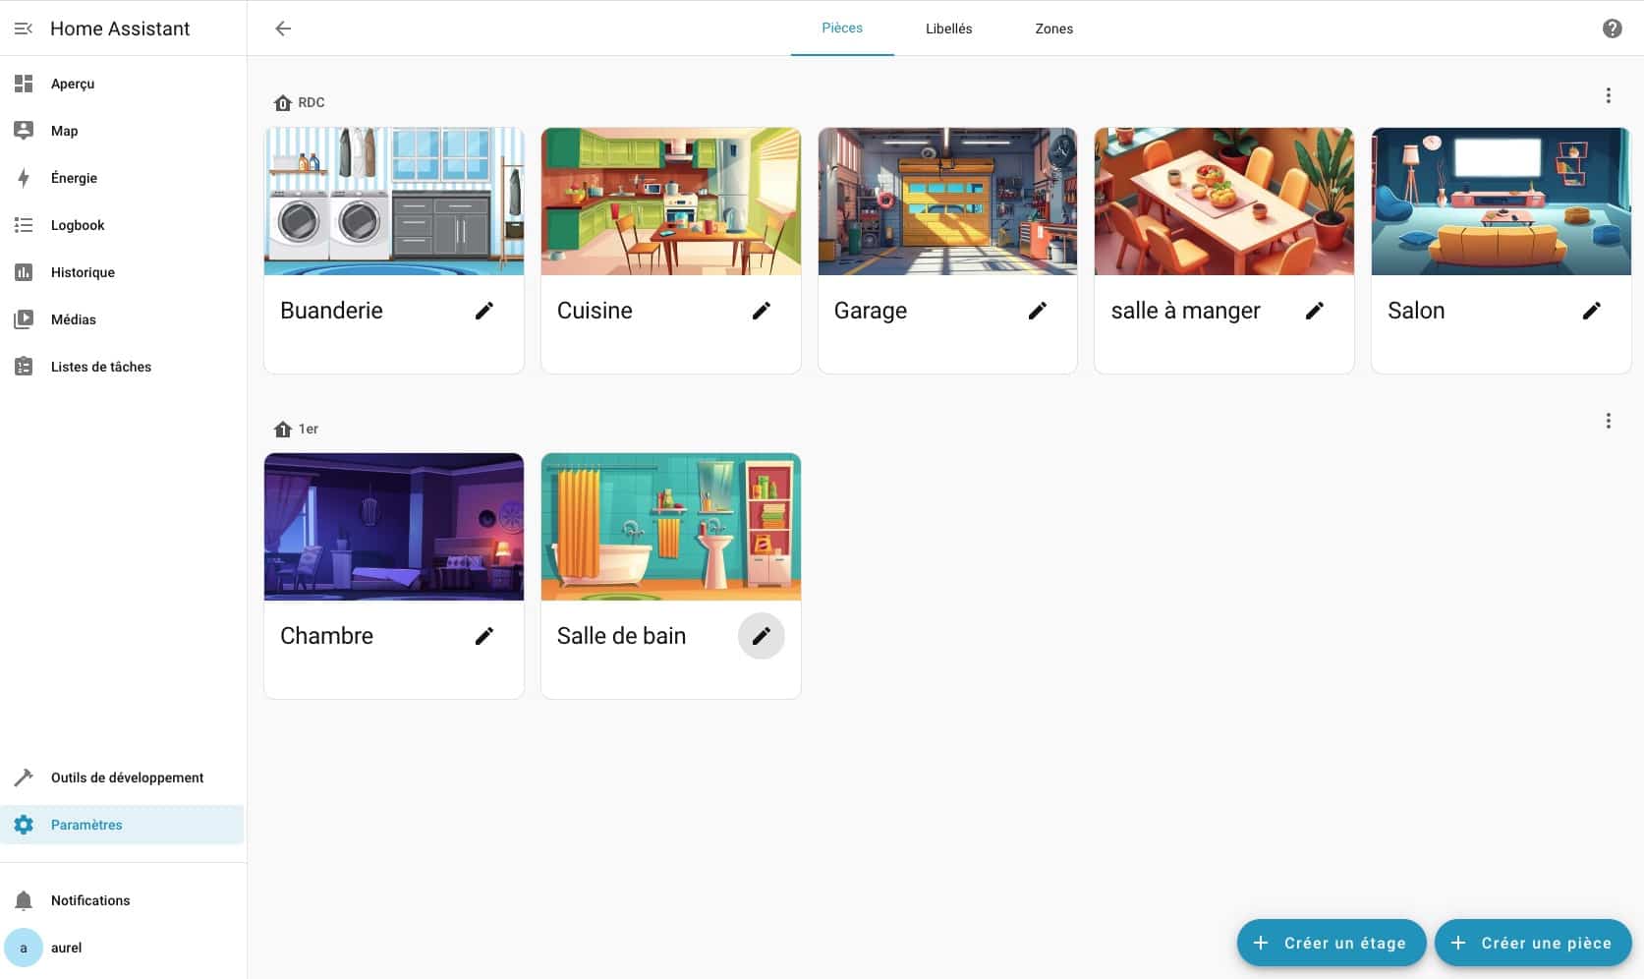Click the Map sidebar icon

24,131
